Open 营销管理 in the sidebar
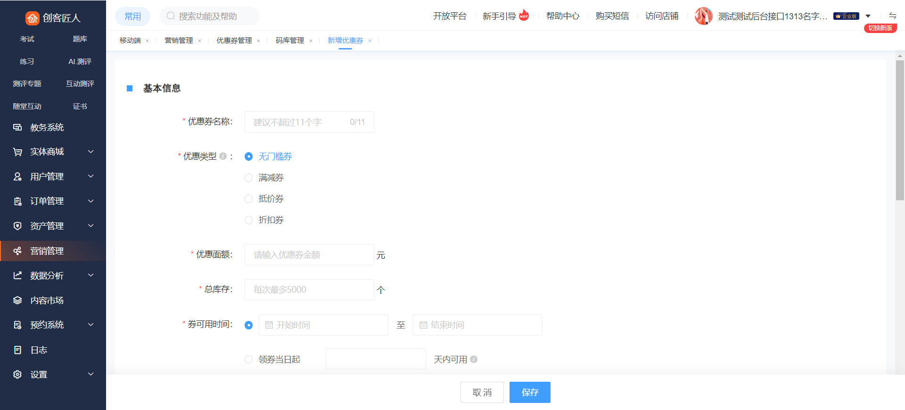Image resolution: width=905 pixels, height=410 pixels. click(47, 251)
